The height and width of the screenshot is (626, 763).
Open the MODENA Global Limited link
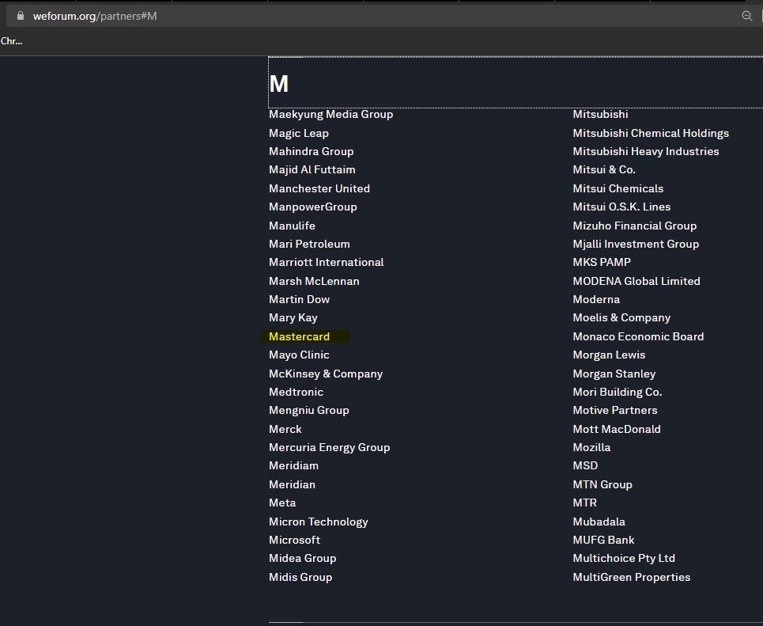click(636, 281)
